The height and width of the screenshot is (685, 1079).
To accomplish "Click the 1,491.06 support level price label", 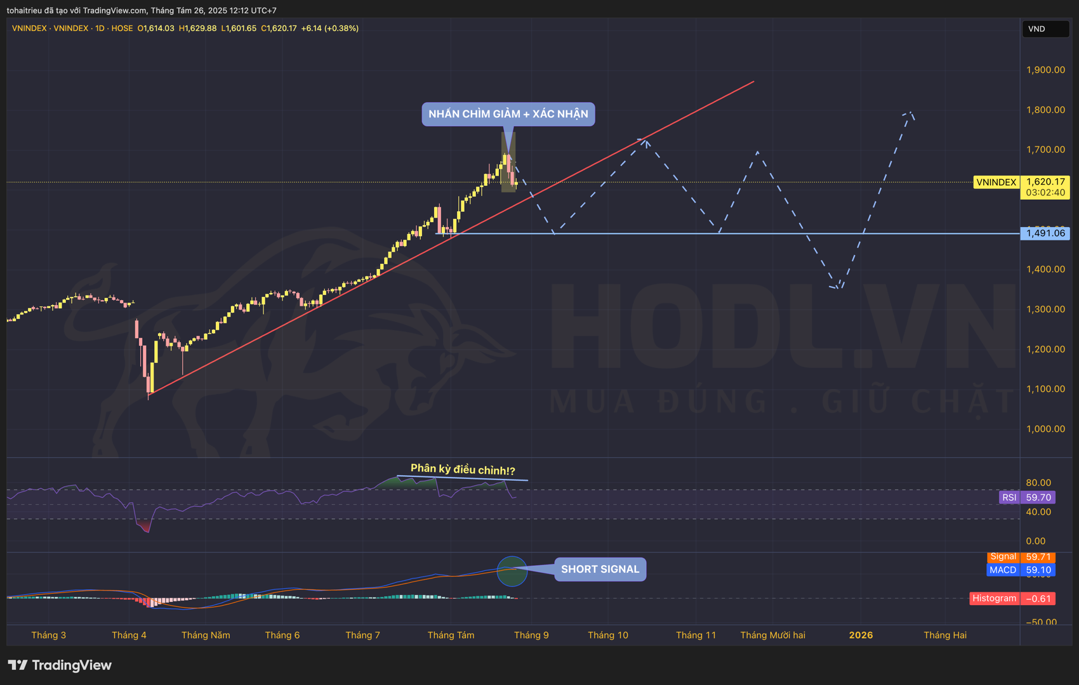I will point(1046,233).
